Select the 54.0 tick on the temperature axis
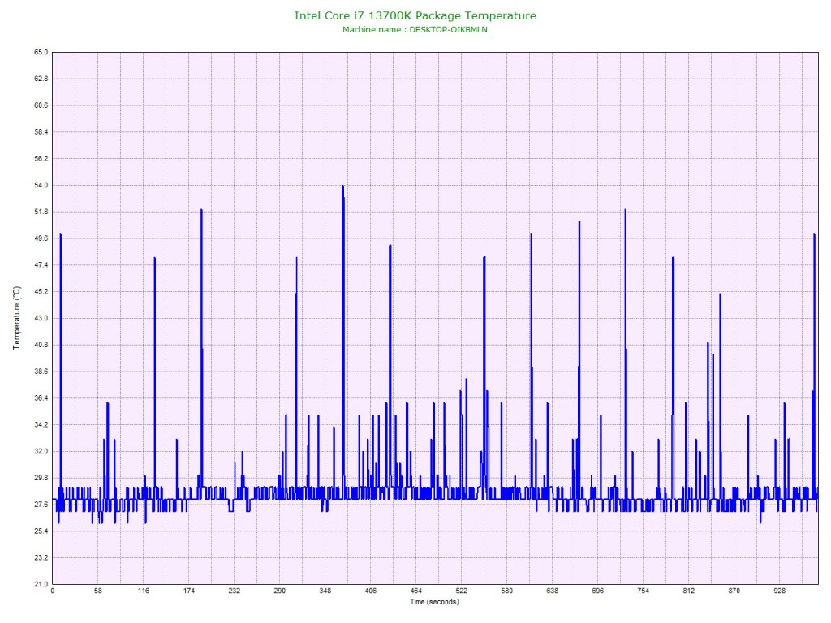The image size is (831, 623). point(41,185)
